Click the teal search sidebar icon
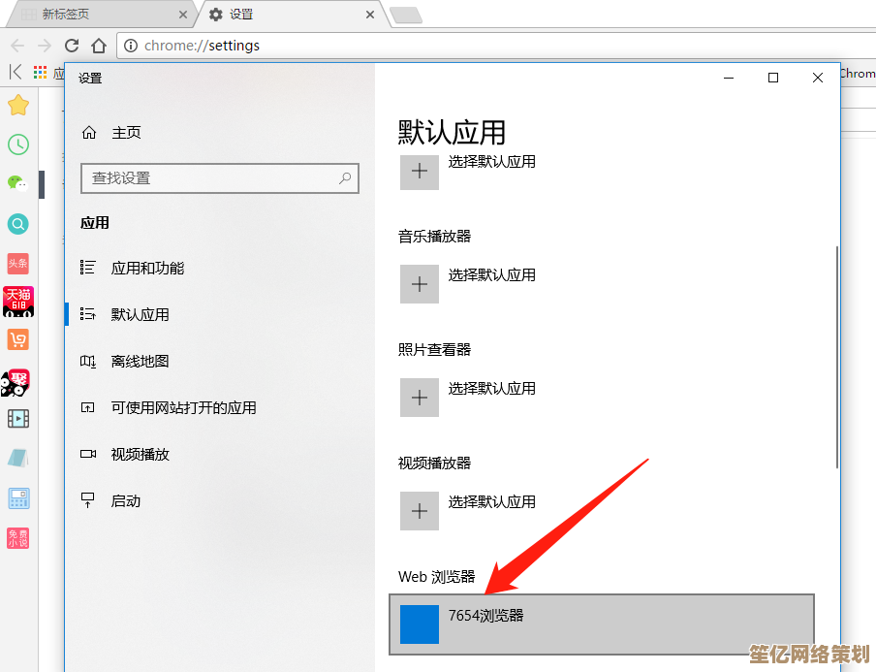The width and height of the screenshot is (876, 672). coord(17,224)
